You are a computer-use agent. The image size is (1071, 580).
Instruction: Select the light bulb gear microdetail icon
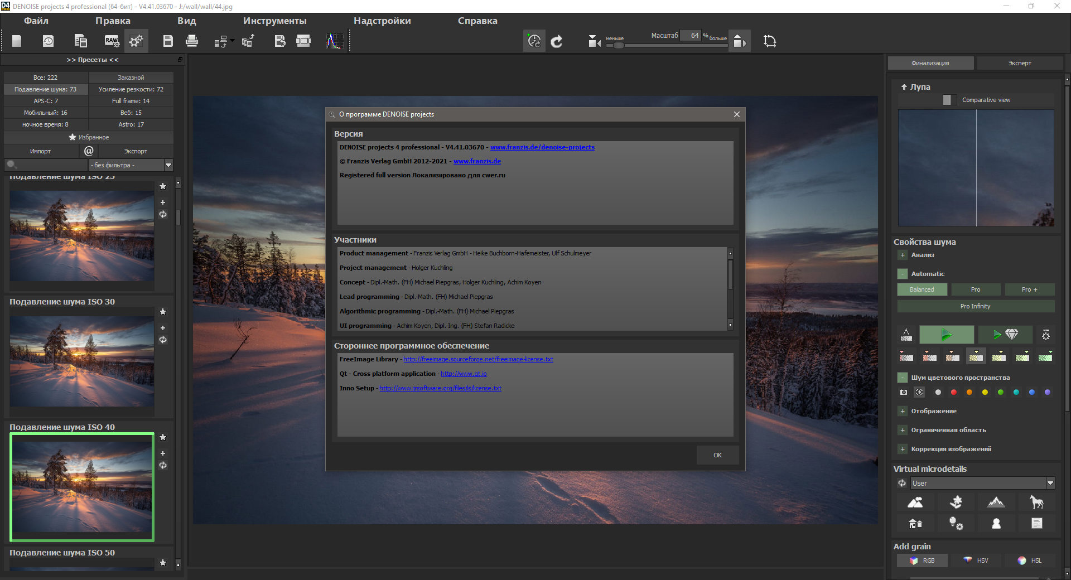(x=956, y=523)
